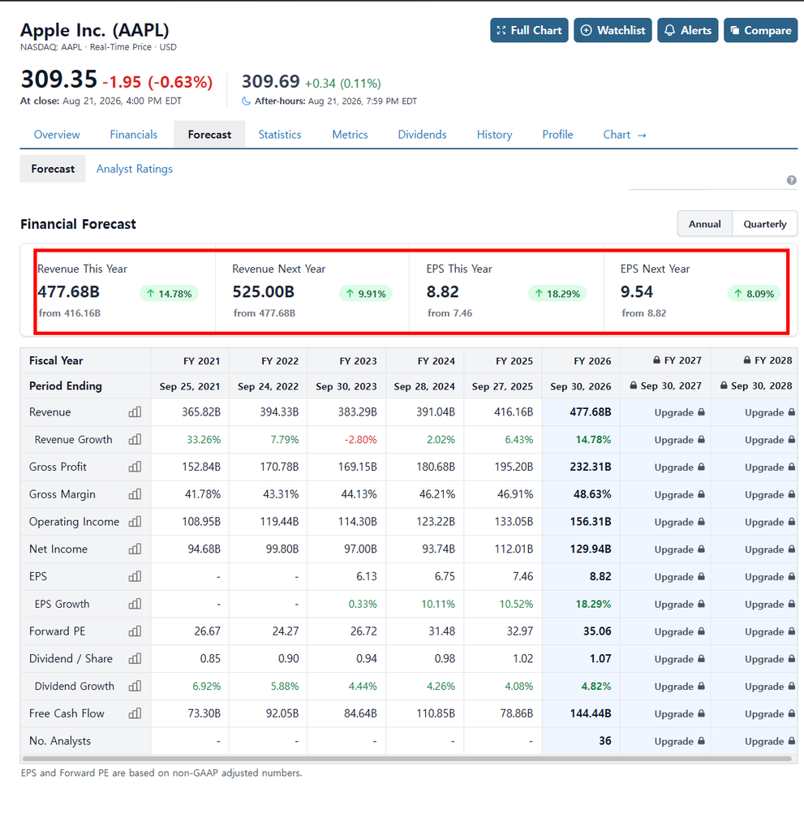Open the Metrics tab
The height and width of the screenshot is (831, 804).
[x=350, y=135]
